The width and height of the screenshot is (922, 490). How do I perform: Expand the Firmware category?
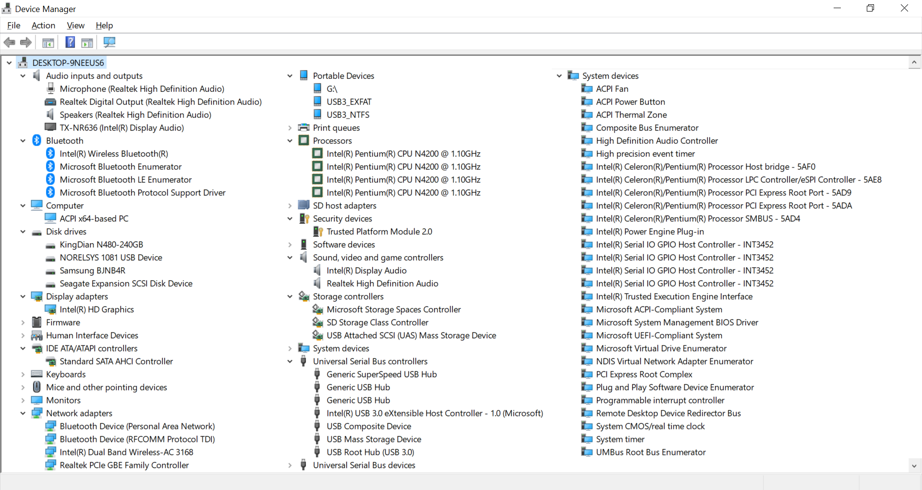(x=23, y=322)
